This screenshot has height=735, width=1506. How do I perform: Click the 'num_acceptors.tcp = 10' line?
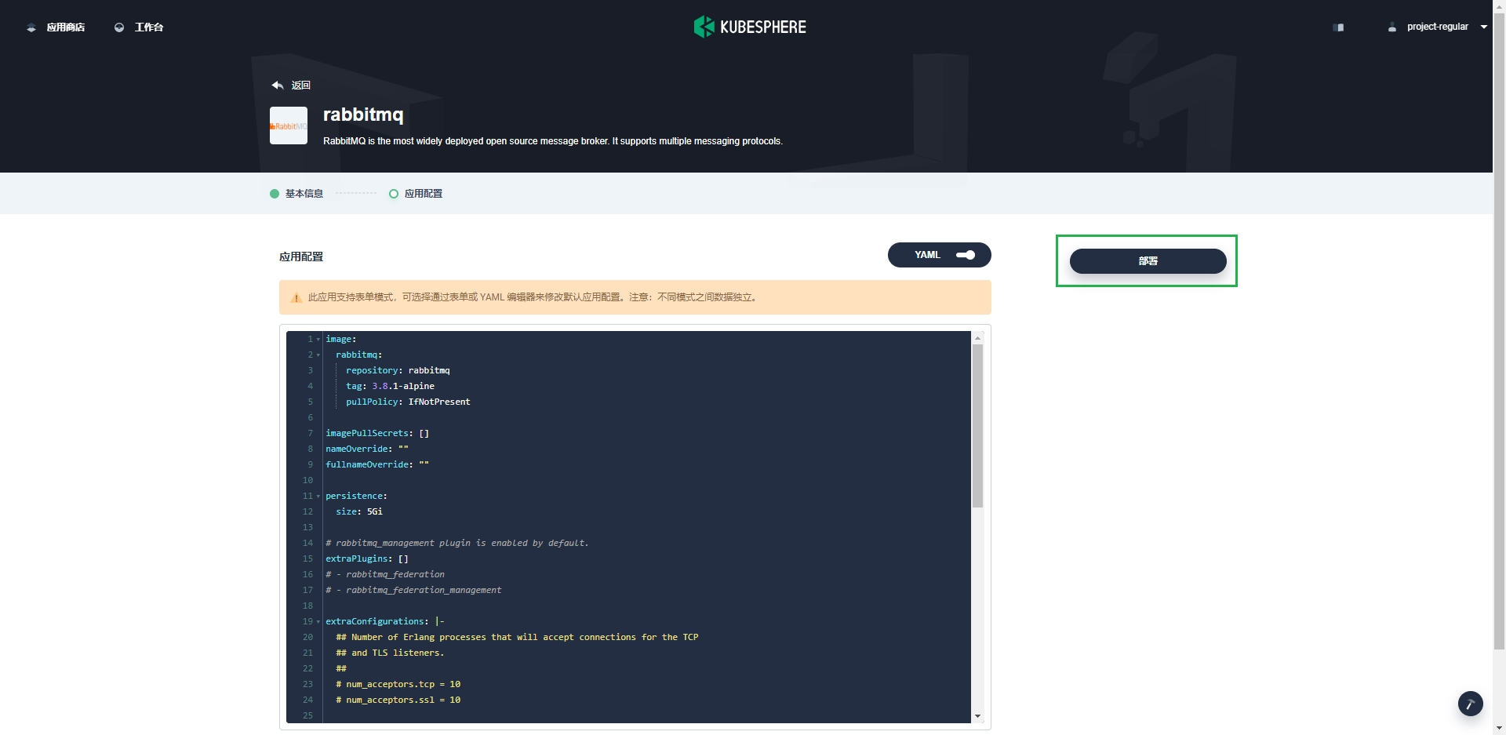pyautogui.click(x=398, y=684)
